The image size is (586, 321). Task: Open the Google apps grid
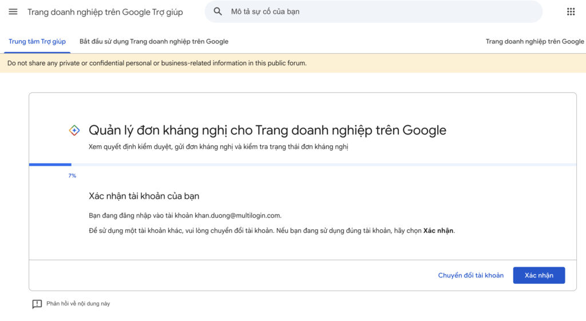click(571, 11)
